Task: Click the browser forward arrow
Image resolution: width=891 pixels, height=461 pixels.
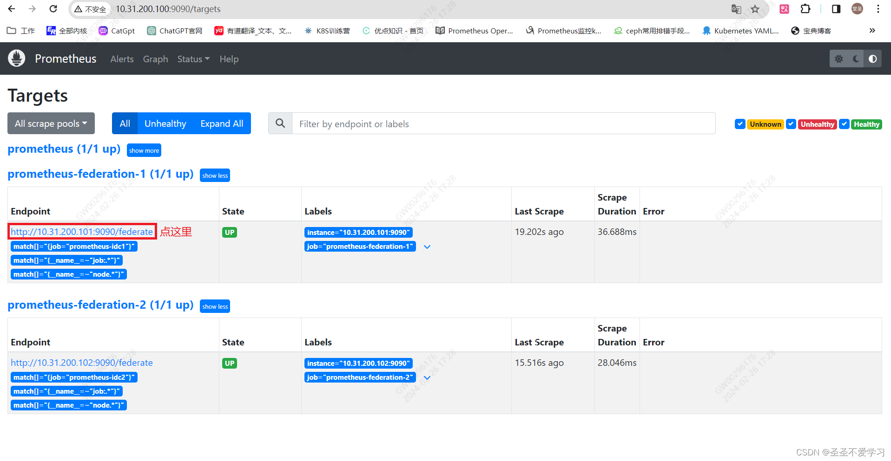Action: (x=32, y=9)
